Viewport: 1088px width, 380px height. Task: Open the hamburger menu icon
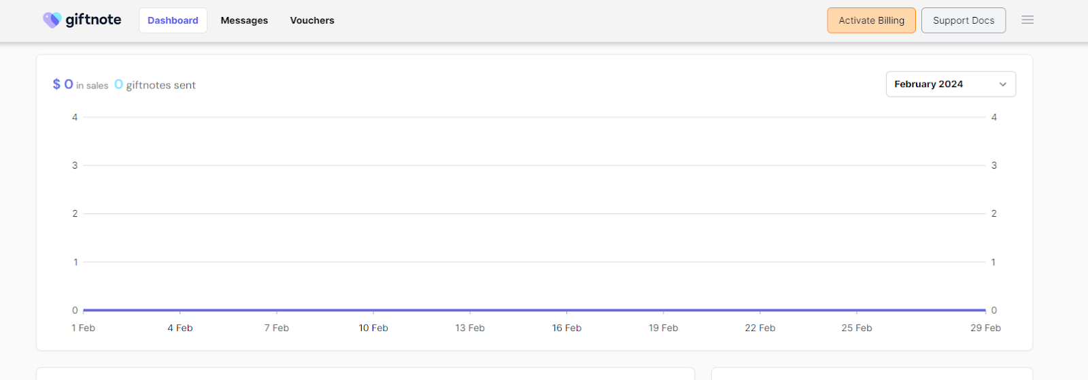click(x=1027, y=20)
